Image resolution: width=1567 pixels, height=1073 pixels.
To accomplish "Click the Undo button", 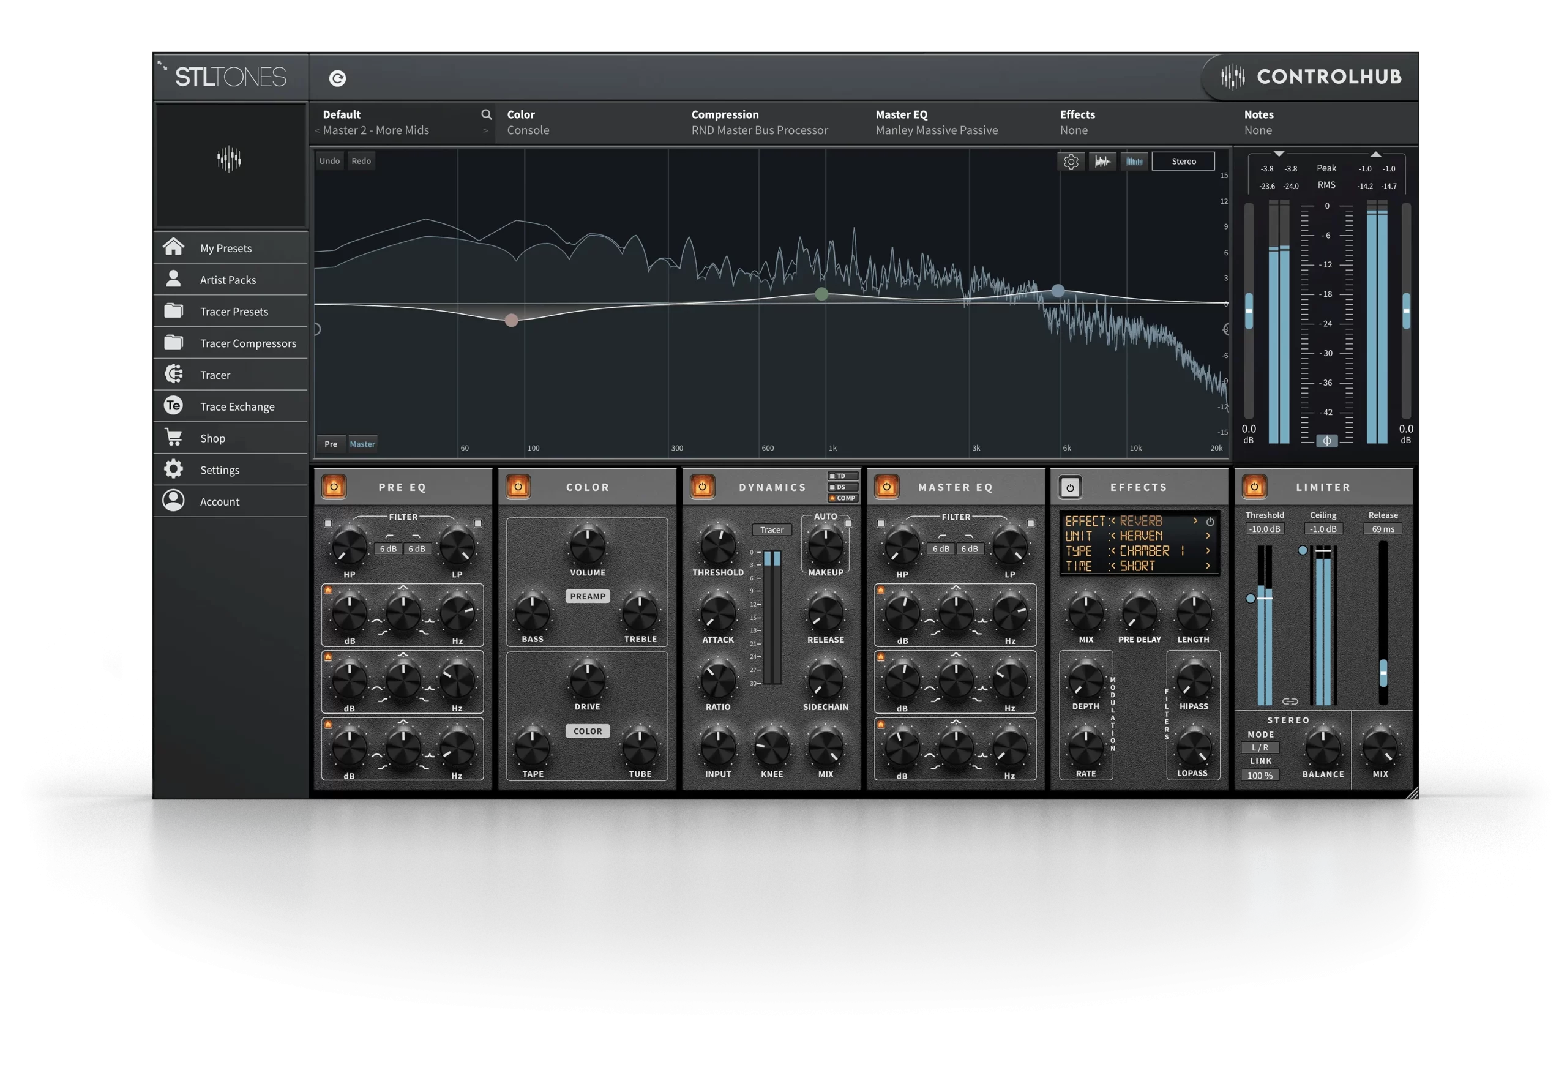I will [330, 161].
